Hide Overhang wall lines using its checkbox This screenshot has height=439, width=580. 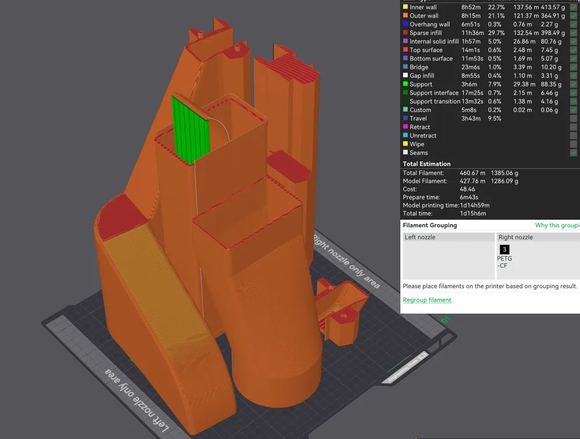coord(574,24)
